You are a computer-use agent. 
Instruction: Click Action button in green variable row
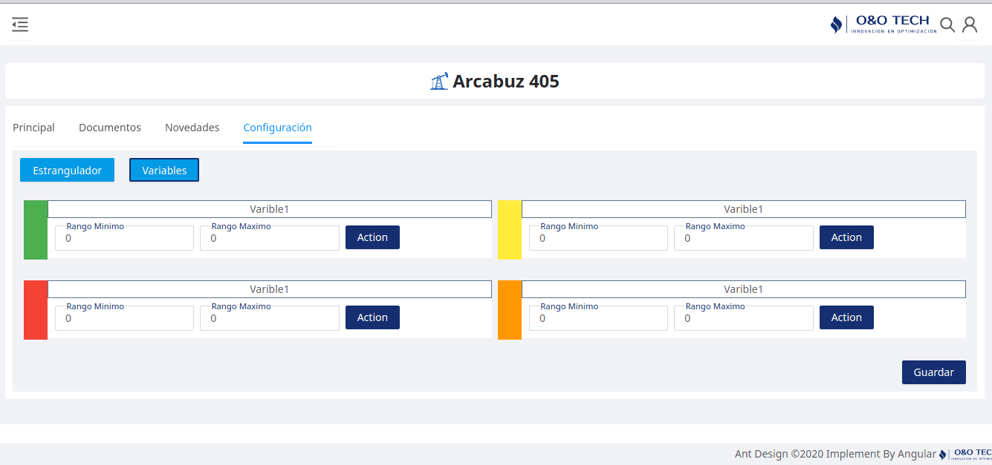372,237
